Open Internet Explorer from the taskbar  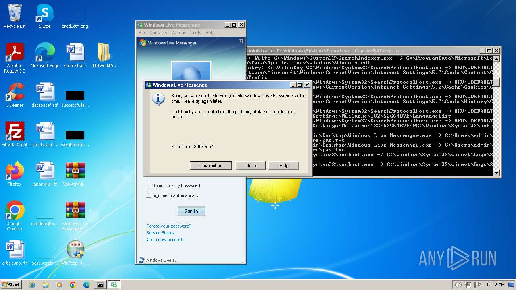coord(32,285)
